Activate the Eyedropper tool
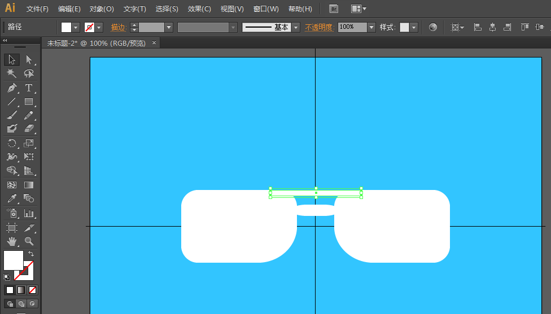This screenshot has height=314, width=551. pyautogui.click(x=12, y=198)
